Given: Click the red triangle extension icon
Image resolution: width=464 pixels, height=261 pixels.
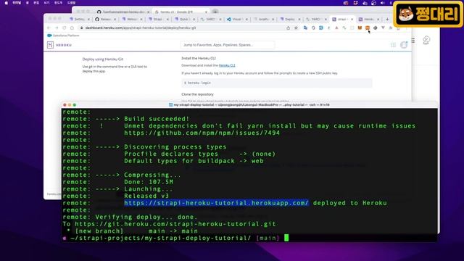Looking at the screenshot, I should pyautogui.click(x=336, y=28).
